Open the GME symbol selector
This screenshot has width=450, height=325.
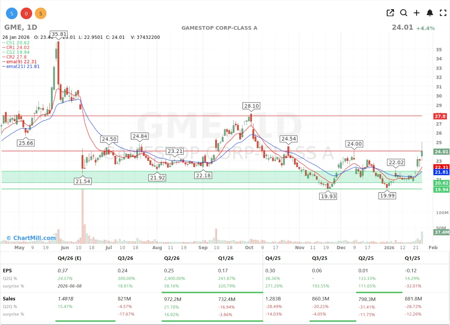[x=13, y=27]
